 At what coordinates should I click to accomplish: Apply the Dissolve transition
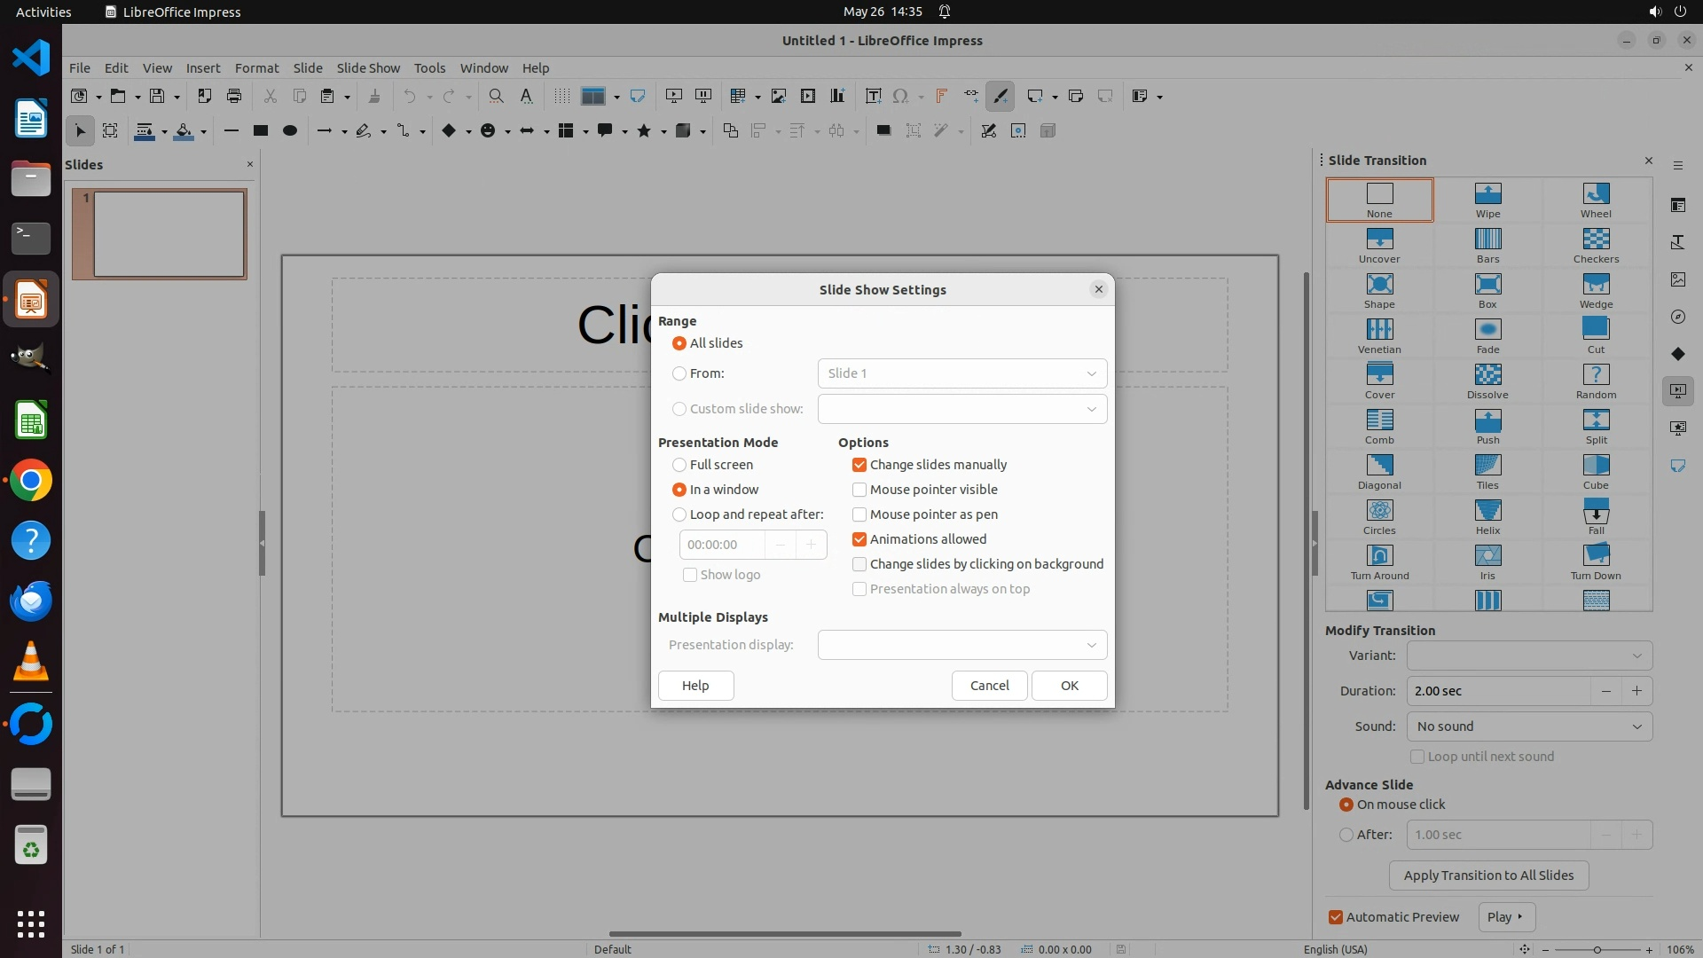coord(1487,381)
